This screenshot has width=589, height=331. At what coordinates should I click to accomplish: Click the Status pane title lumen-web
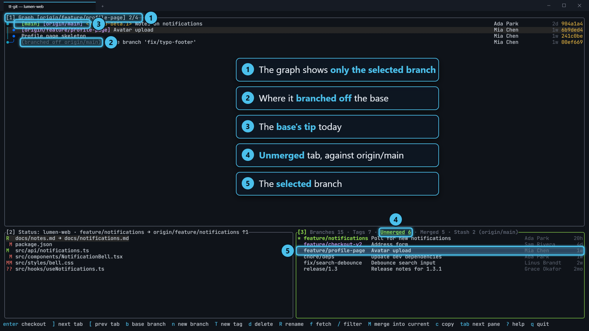pos(57,232)
